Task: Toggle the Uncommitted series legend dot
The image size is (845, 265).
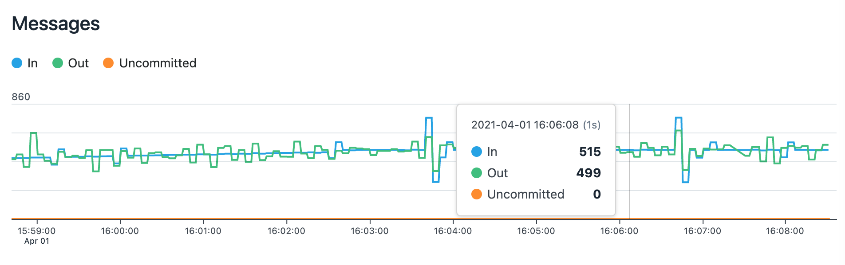Action: click(x=108, y=63)
